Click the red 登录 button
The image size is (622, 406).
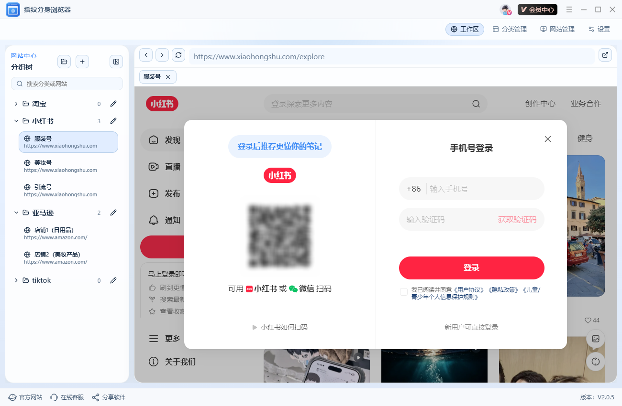tap(472, 268)
